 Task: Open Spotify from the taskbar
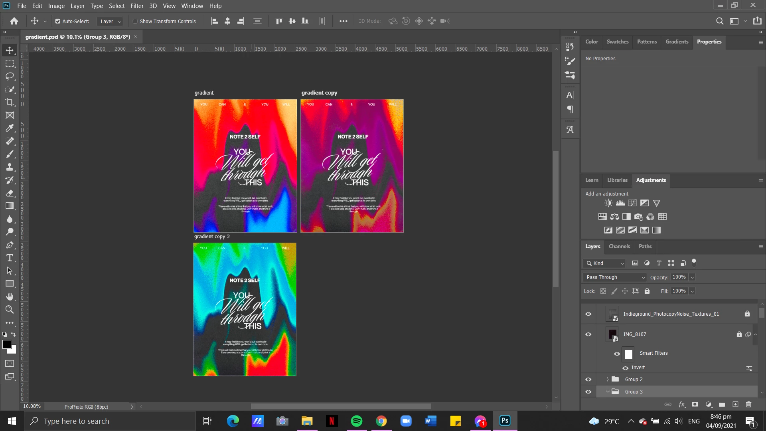tap(356, 421)
